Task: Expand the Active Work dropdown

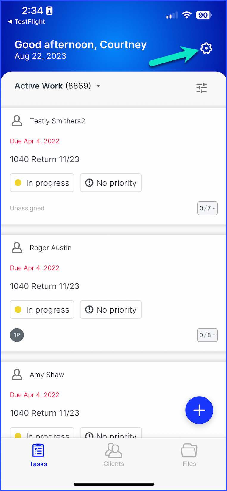Action: [x=58, y=86]
